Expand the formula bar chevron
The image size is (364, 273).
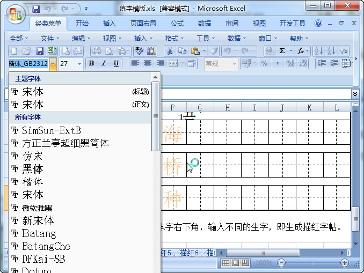(x=355, y=94)
